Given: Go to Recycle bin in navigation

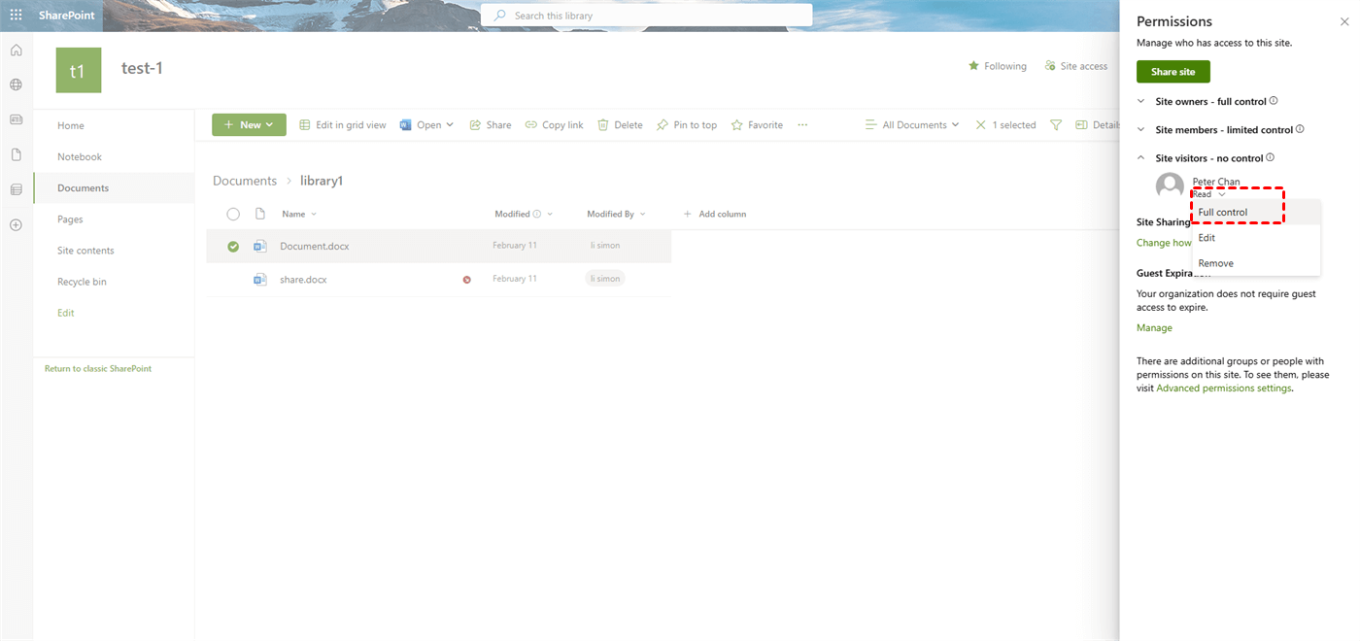Looking at the screenshot, I should coord(82,282).
